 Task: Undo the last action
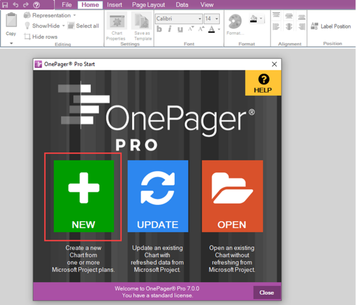(x=15, y=5)
